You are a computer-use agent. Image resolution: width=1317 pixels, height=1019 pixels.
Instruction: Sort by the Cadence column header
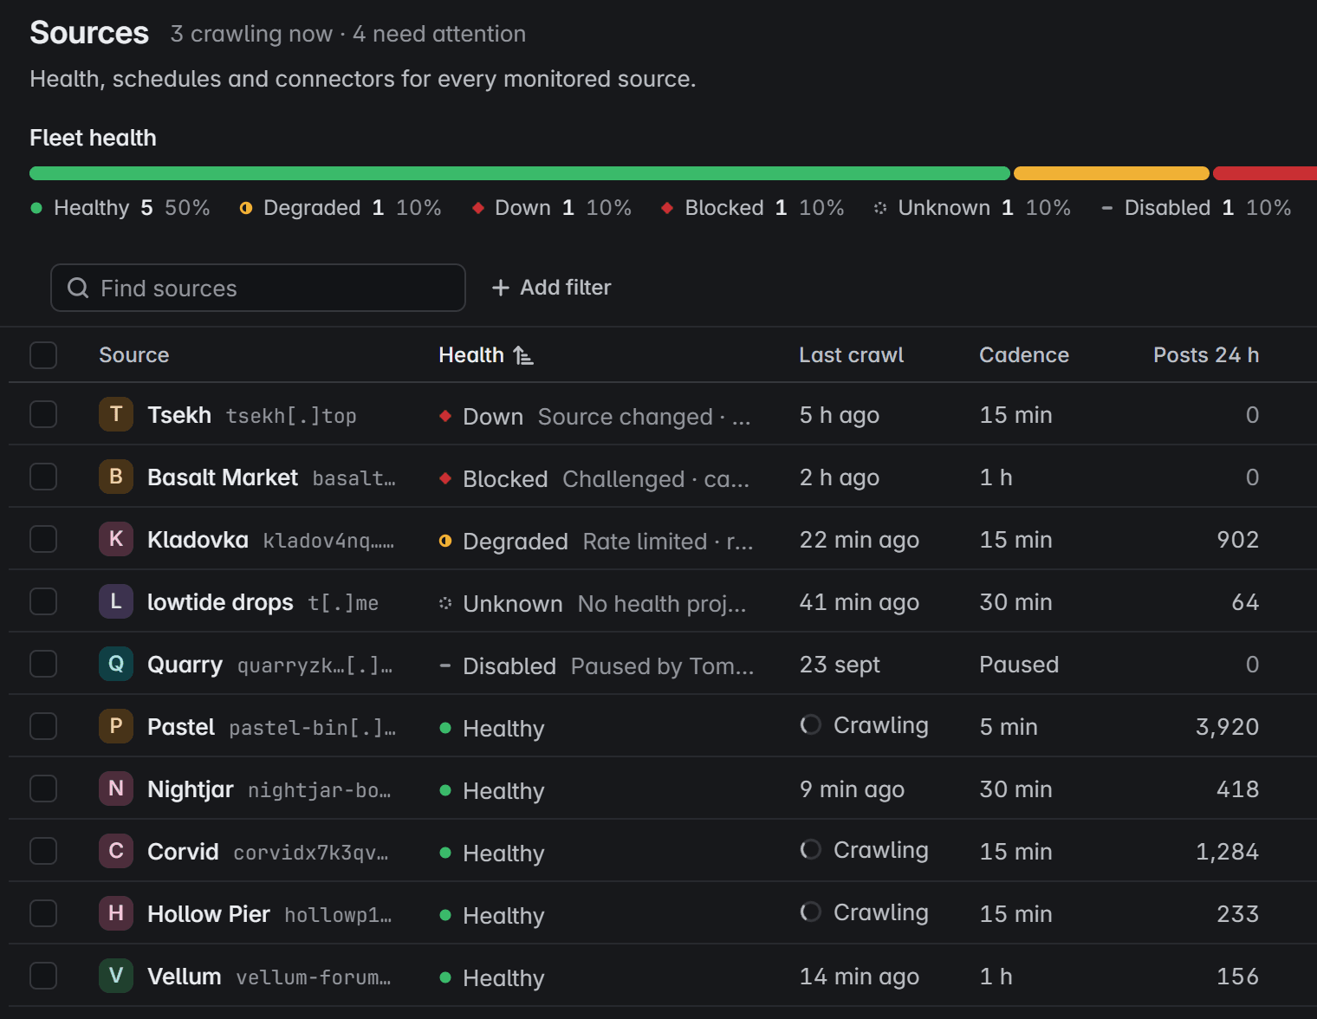pos(1023,355)
